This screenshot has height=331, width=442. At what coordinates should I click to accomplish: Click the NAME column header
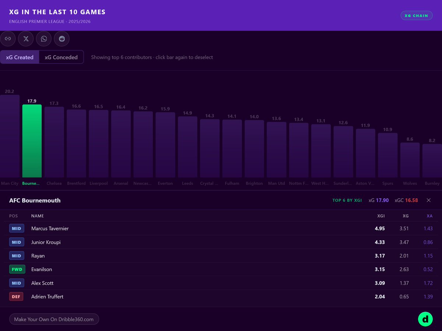pos(38,216)
